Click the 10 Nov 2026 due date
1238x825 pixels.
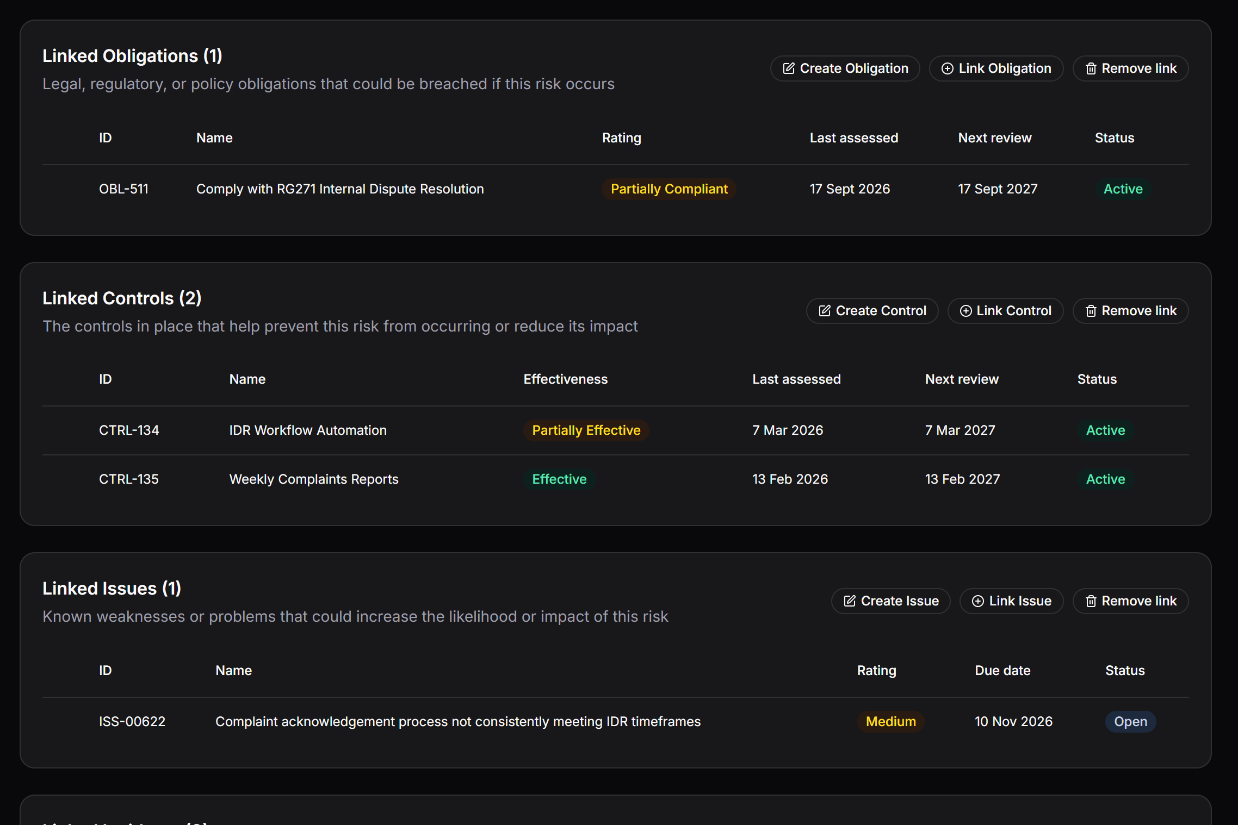point(1013,722)
